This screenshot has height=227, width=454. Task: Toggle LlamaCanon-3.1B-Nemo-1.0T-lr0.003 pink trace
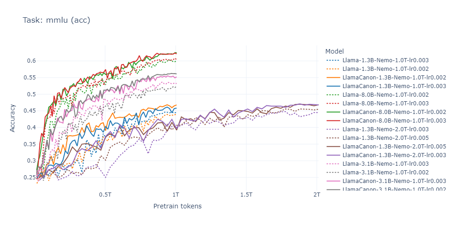point(385,181)
